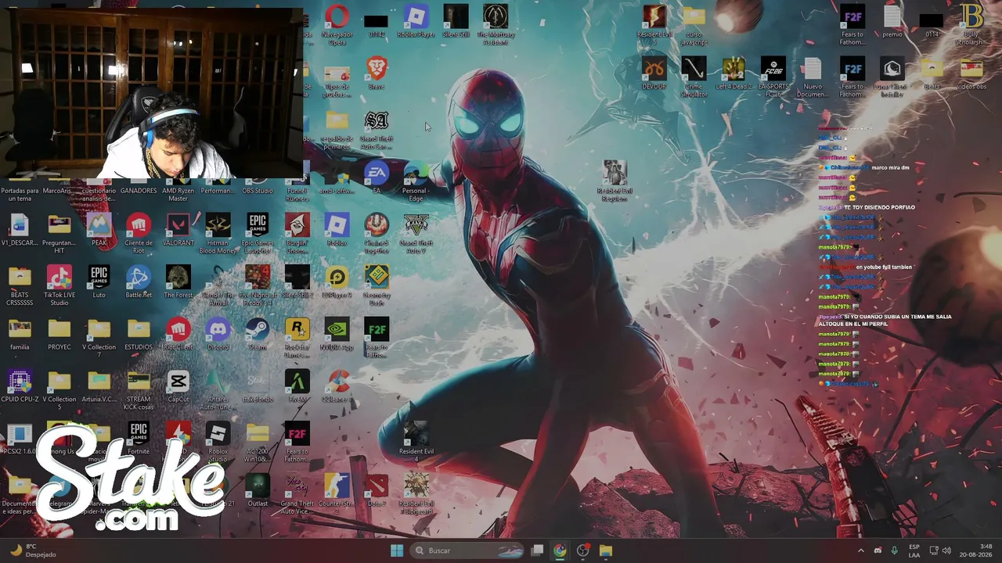The image size is (1002, 563).
Task: Open the ESP LAA language switcher
Action: [x=914, y=550]
